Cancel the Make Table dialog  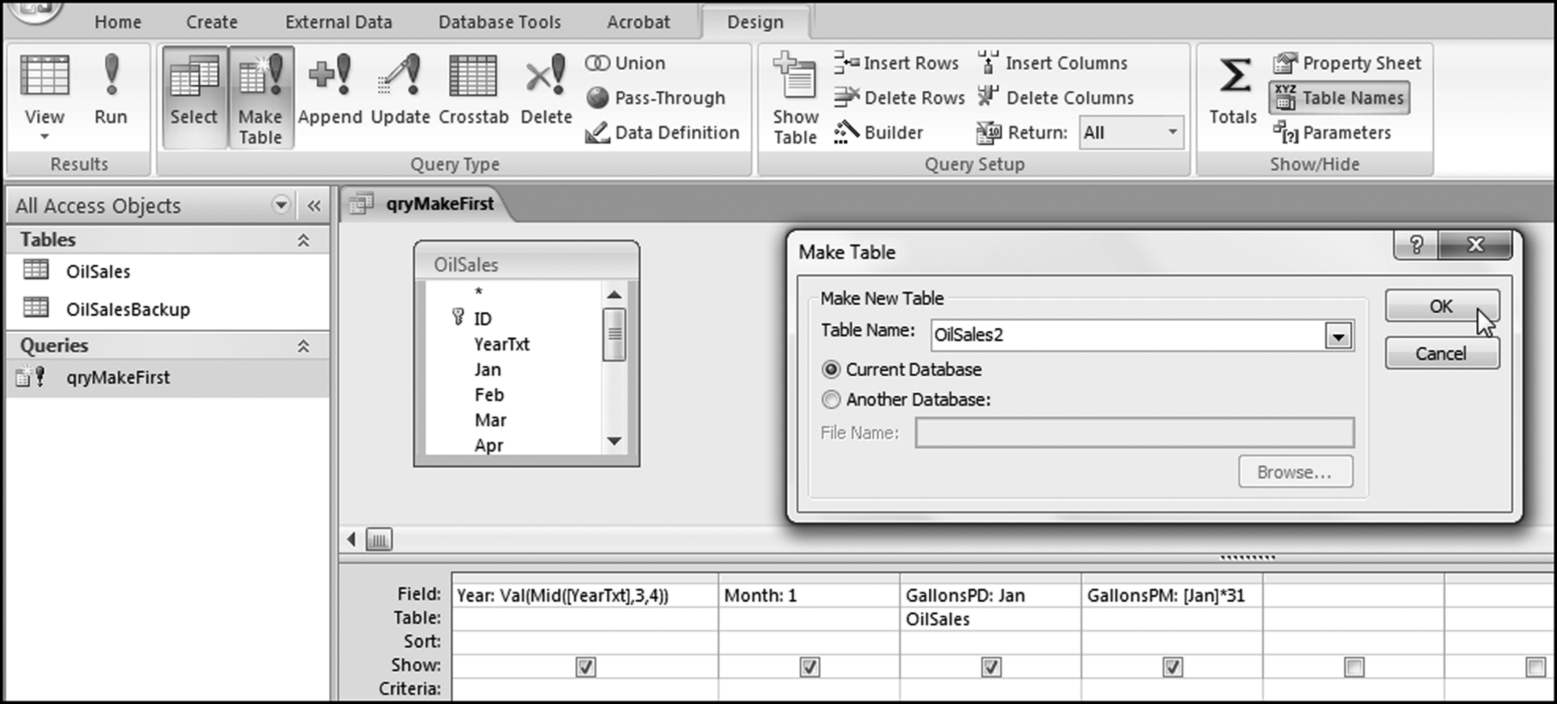coord(1441,353)
